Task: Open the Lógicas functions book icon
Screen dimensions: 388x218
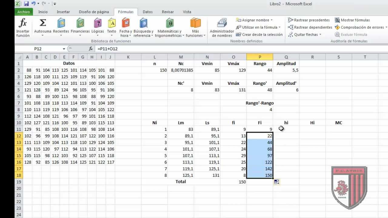Action: [98, 23]
